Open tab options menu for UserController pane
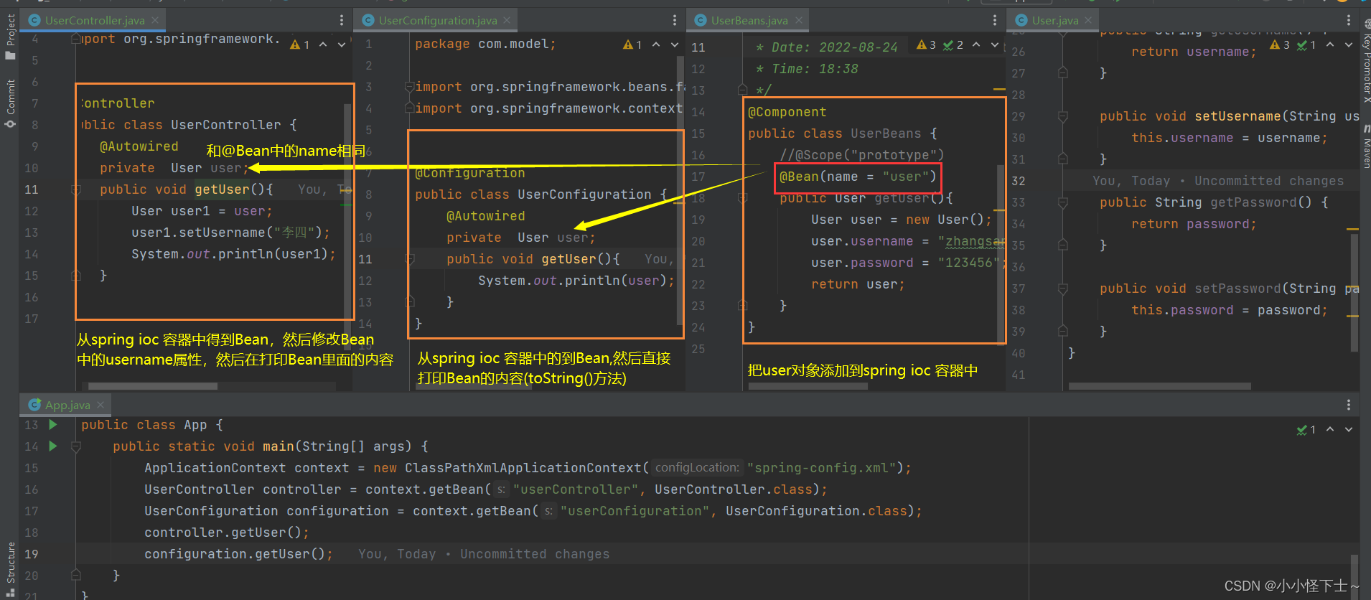This screenshot has height=600, width=1371. pyautogui.click(x=341, y=20)
